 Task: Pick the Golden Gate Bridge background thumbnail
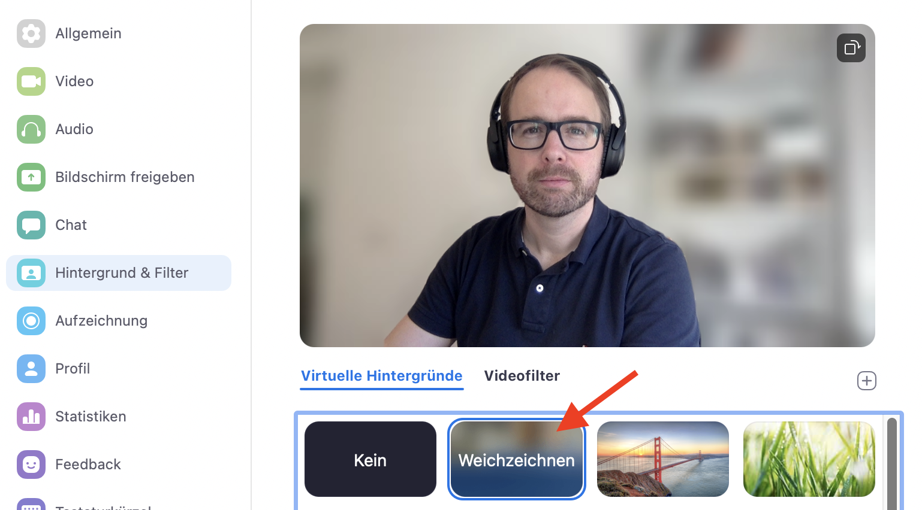(663, 459)
